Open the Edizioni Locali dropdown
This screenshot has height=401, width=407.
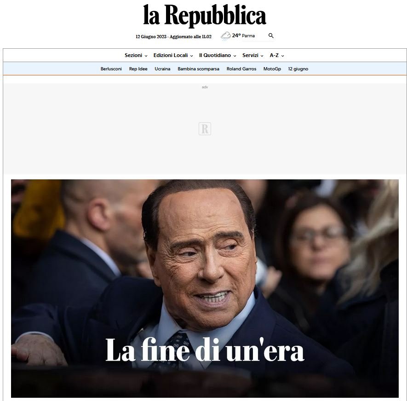tap(173, 55)
